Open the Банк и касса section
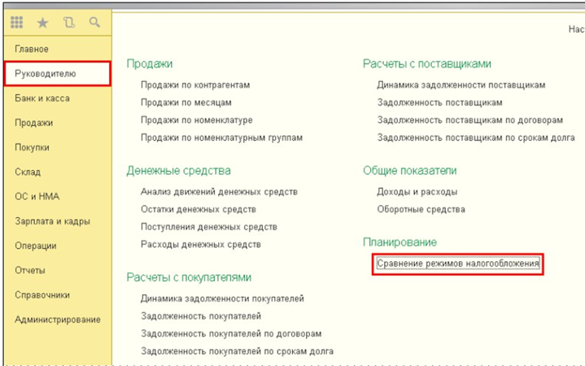585x366 pixels. [x=42, y=98]
